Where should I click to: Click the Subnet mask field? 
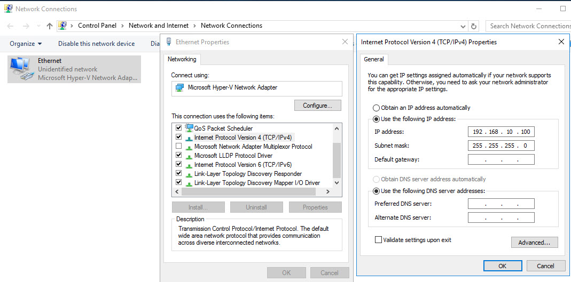coord(501,146)
